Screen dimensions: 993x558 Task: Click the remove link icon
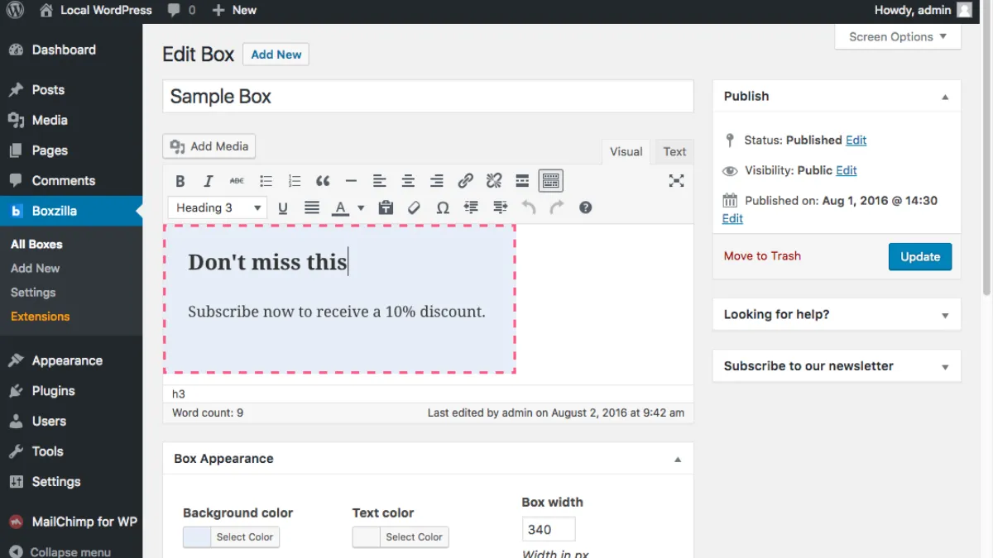pyautogui.click(x=494, y=181)
